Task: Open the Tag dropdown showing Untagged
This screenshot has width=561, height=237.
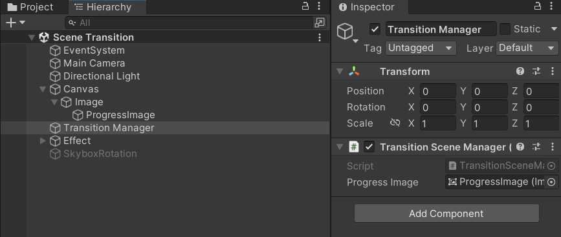Action: (x=421, y=48)
